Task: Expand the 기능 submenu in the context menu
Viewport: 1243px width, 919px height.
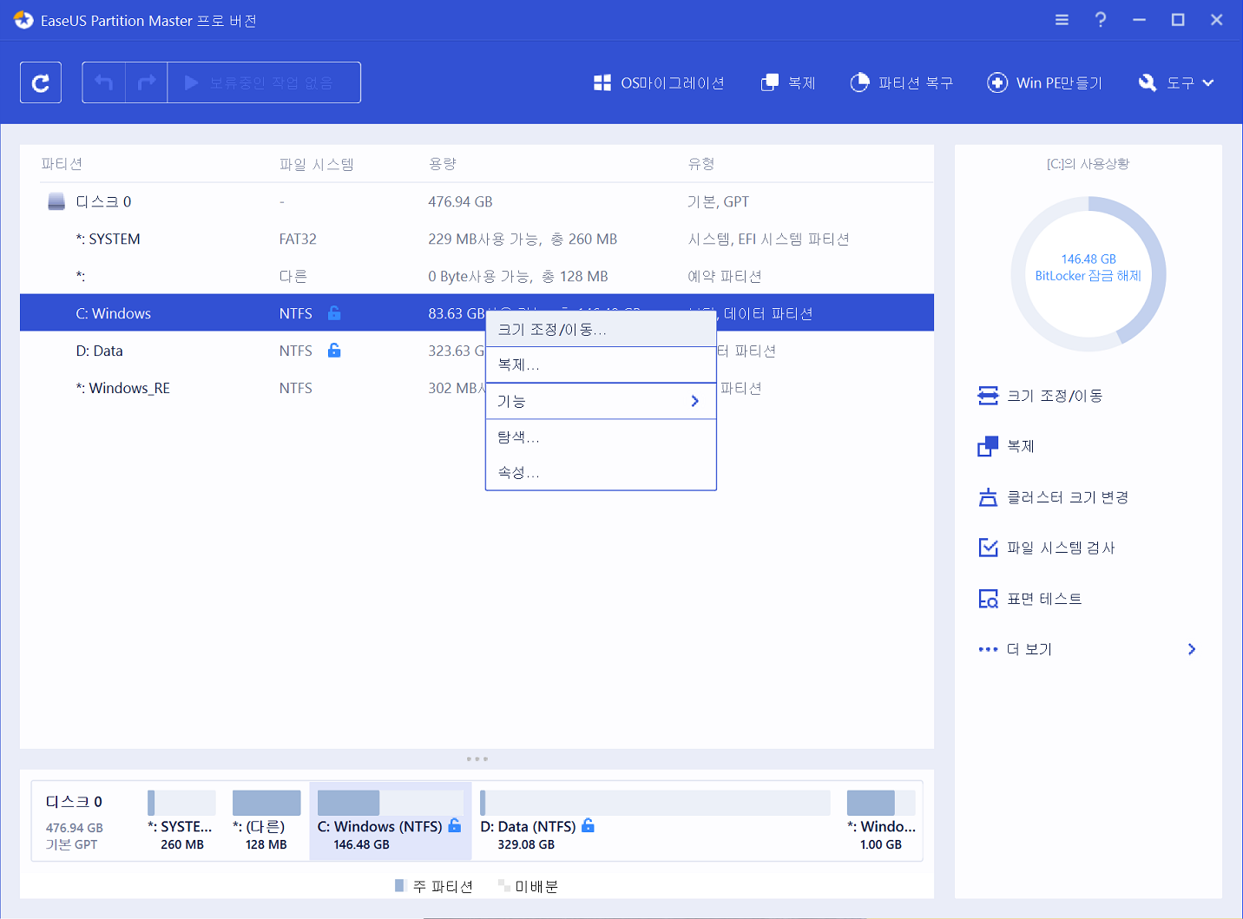Action: tap(601, 401)
